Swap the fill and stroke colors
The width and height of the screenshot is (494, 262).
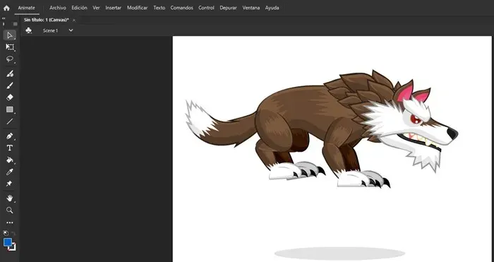click(13, 233)
